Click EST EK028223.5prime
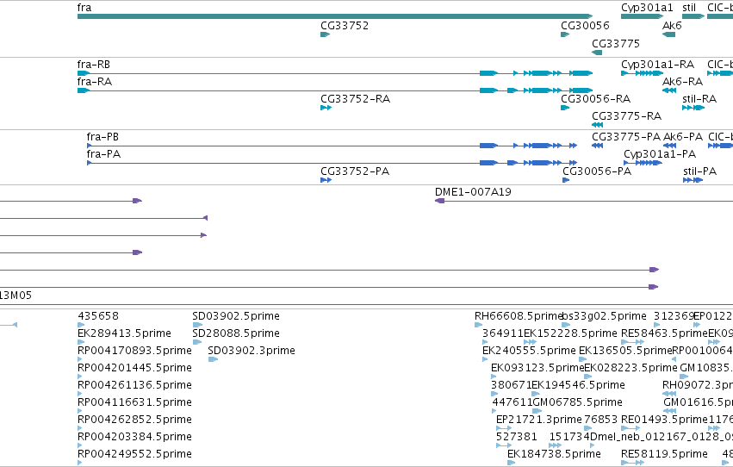This screenshot has height=467, width=733. coord(631,369)
